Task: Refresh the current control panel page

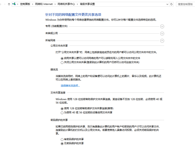Action: [x=171, y=4]
